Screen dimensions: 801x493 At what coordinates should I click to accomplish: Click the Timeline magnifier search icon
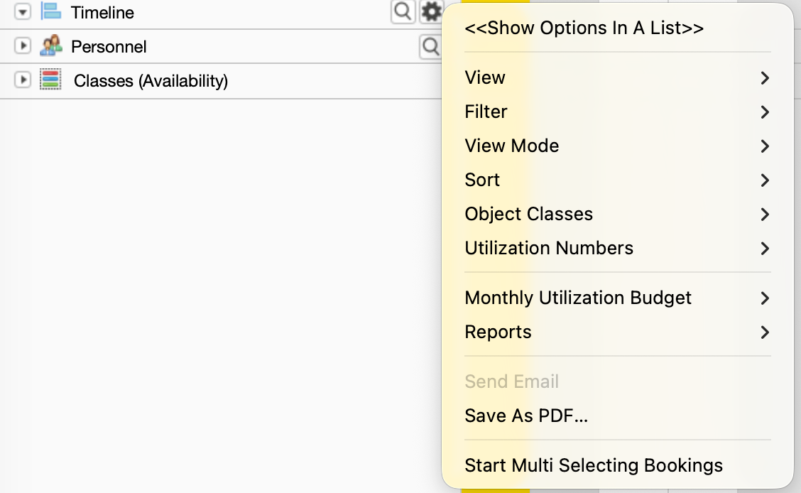point(403,11)
